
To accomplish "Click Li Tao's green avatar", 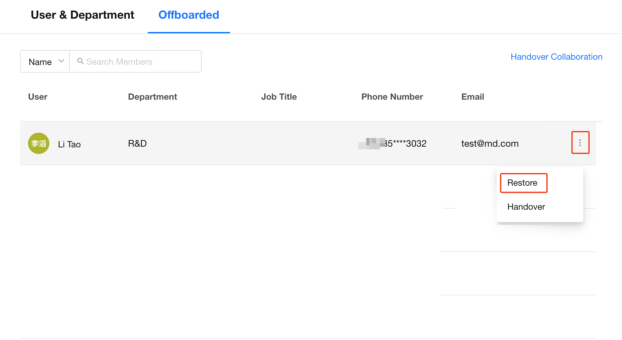I will pos(39,143).
